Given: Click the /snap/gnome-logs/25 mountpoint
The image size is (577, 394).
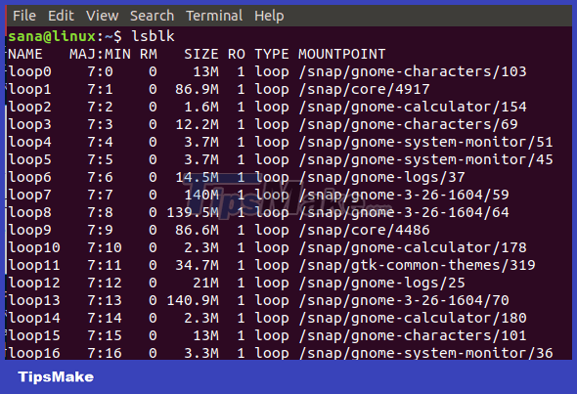Looking at the screenshot, I should coord(382,283).
